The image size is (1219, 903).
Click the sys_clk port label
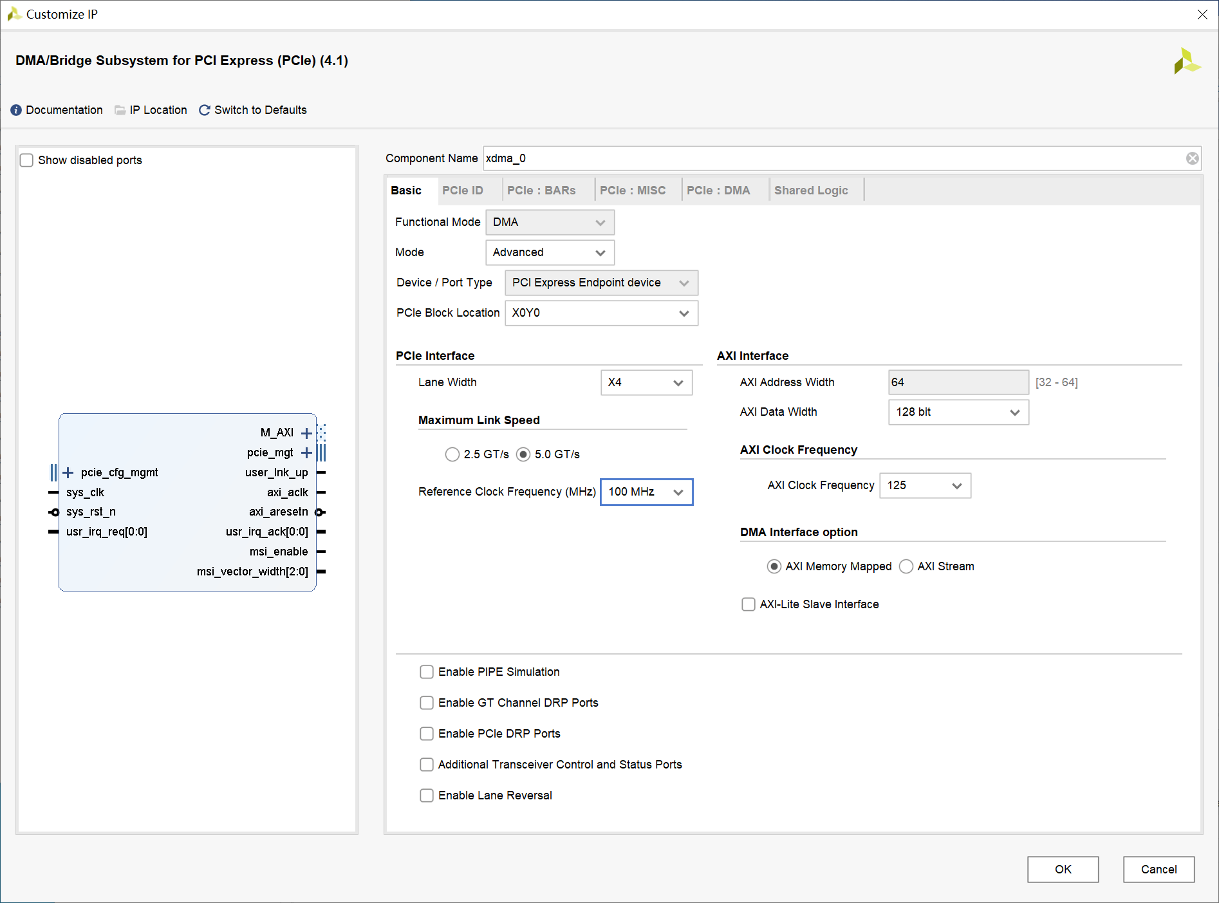point(85,492)
